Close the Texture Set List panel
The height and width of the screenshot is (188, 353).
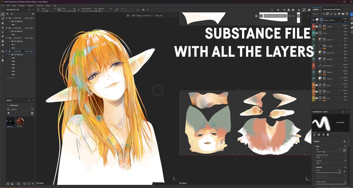33,10
